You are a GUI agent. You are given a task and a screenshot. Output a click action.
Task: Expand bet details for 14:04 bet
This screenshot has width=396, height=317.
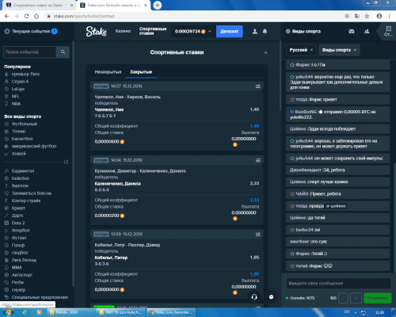258,160
